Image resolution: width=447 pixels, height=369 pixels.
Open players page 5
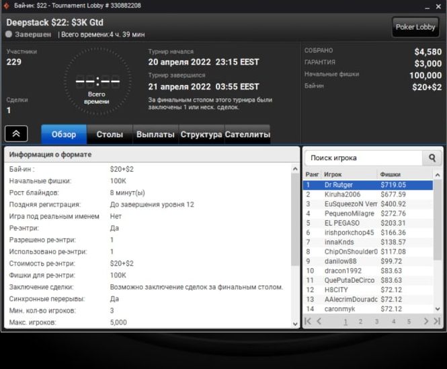(x=409, y=322)
